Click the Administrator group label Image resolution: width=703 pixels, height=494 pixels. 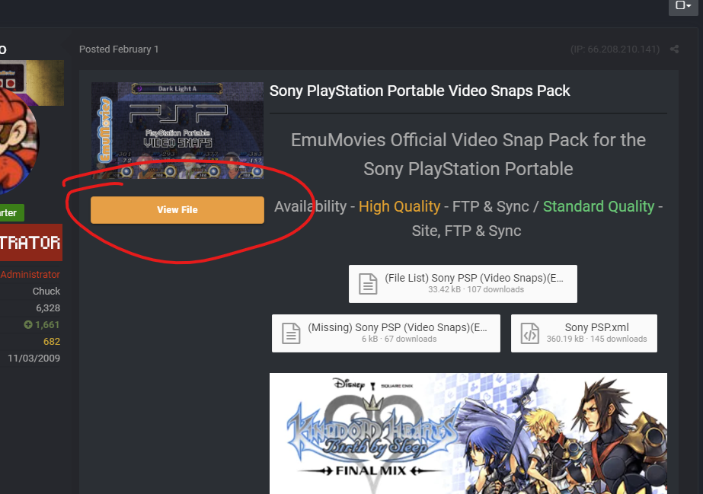point(30,275)
